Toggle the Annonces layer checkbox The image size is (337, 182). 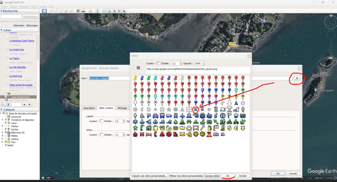(6, 117)
